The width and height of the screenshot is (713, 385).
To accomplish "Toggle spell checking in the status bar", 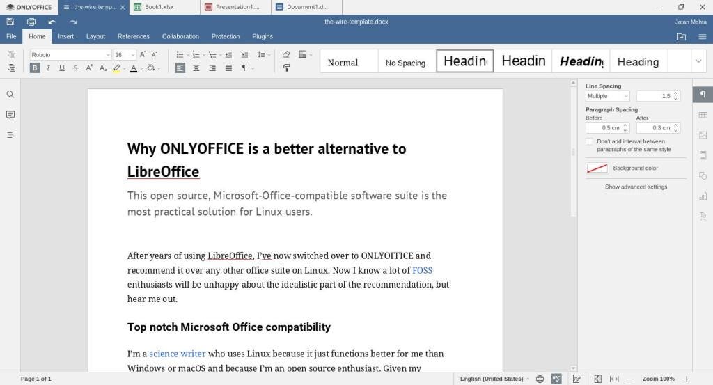I will (556, 379).
